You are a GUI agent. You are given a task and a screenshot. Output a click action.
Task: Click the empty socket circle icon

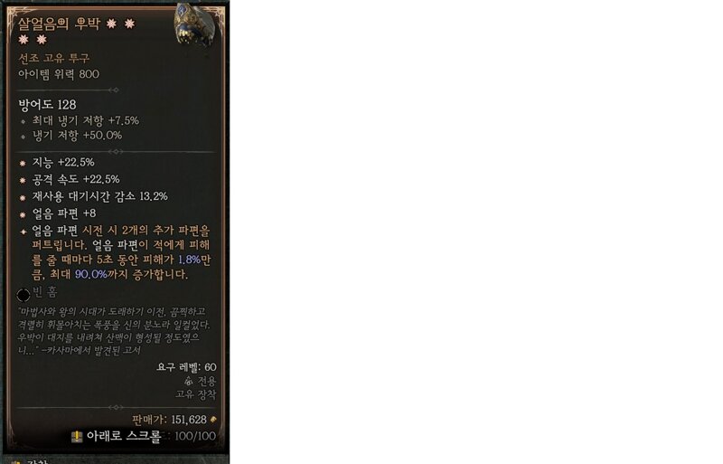tap(23, 295)
